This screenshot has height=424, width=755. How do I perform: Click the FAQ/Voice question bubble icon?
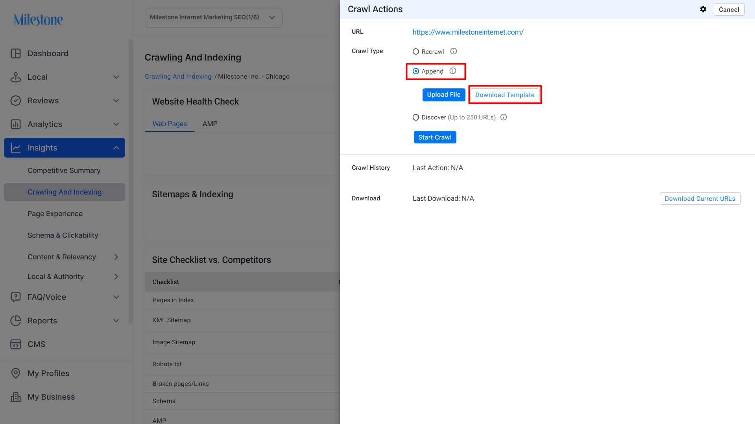pos(16,297)
